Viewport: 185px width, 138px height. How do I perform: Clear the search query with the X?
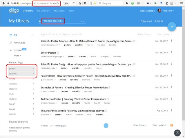[x=81, y=21]
